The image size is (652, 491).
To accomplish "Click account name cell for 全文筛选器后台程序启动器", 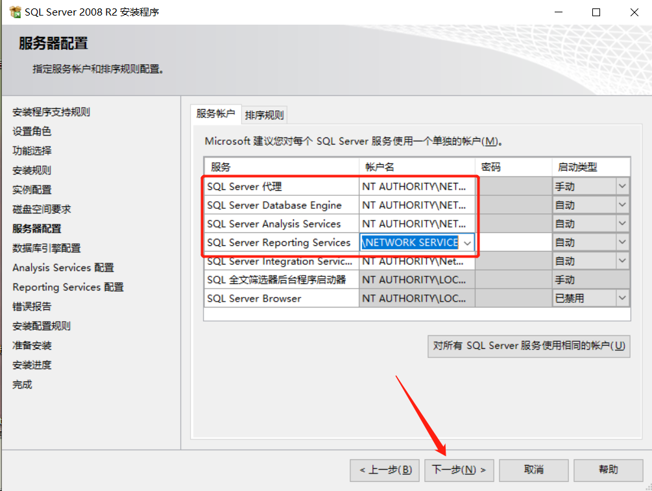I will 417,280.
